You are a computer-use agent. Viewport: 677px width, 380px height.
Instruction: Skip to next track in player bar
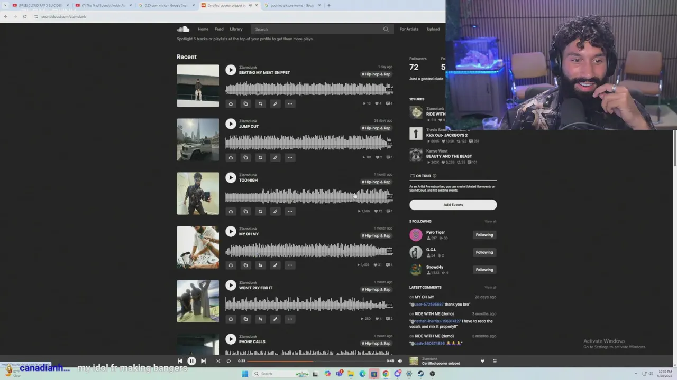click(x=203, y=361)
